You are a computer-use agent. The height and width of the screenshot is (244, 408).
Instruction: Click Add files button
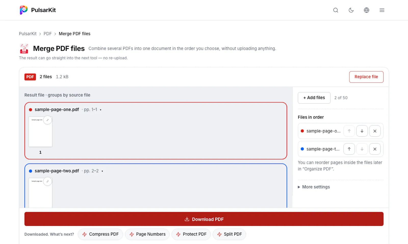(314, 98)
